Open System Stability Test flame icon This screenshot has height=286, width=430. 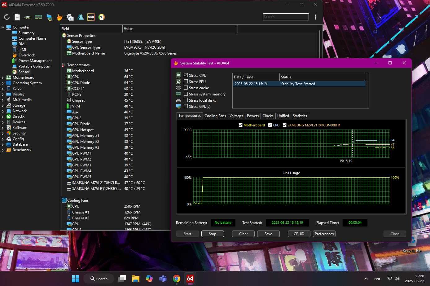click(59, 17)
